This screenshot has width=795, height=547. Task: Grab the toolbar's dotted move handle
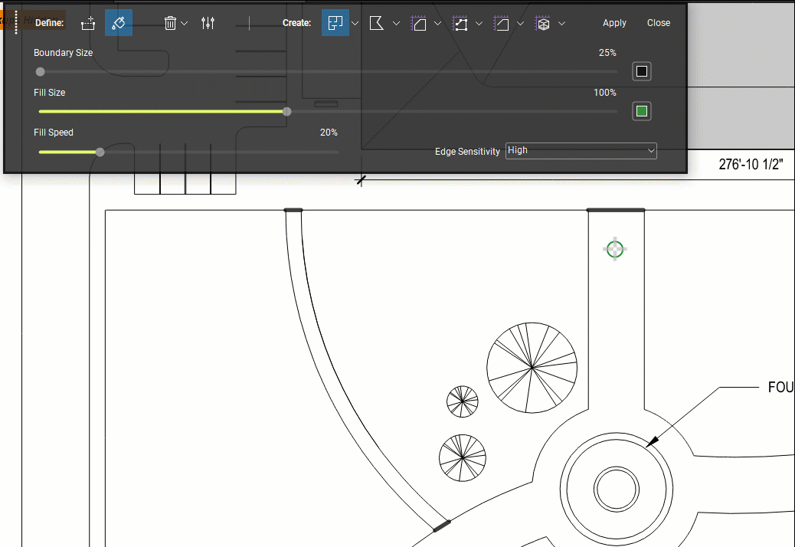click(16, 22)
